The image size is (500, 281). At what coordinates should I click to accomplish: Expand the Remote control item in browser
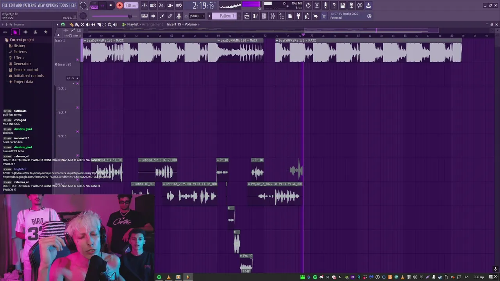point(23,69)
